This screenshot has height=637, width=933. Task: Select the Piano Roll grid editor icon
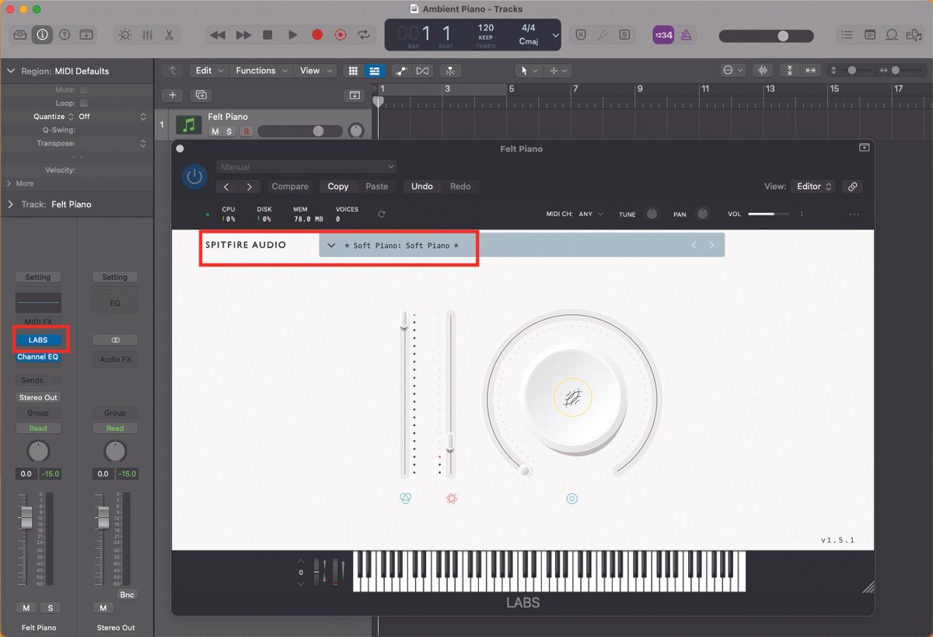point(352,71)
